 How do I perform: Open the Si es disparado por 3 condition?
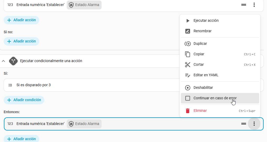[x=34, y=85]
